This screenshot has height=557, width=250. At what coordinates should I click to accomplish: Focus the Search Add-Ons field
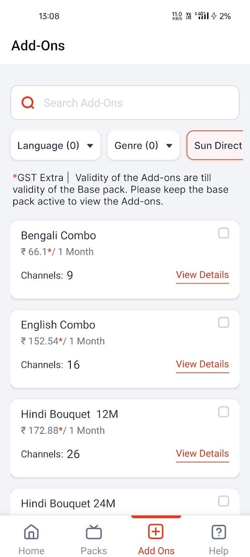coord(125,102)
